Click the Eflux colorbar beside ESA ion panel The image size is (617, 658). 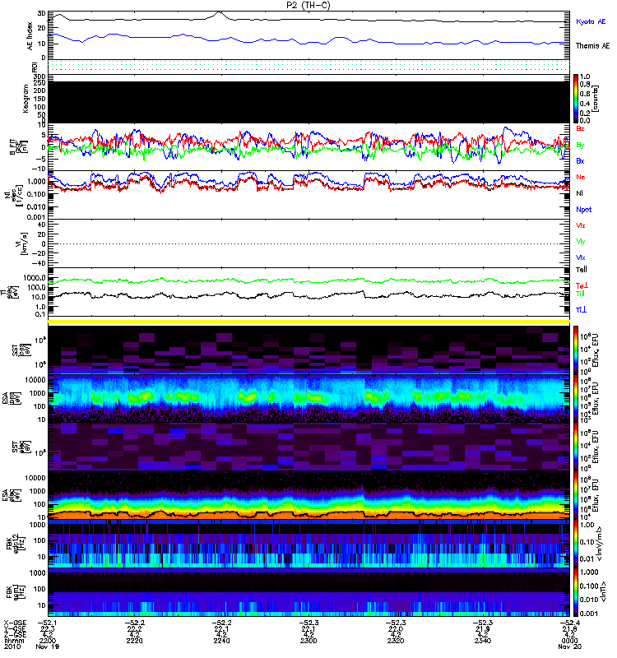point(576,399)
